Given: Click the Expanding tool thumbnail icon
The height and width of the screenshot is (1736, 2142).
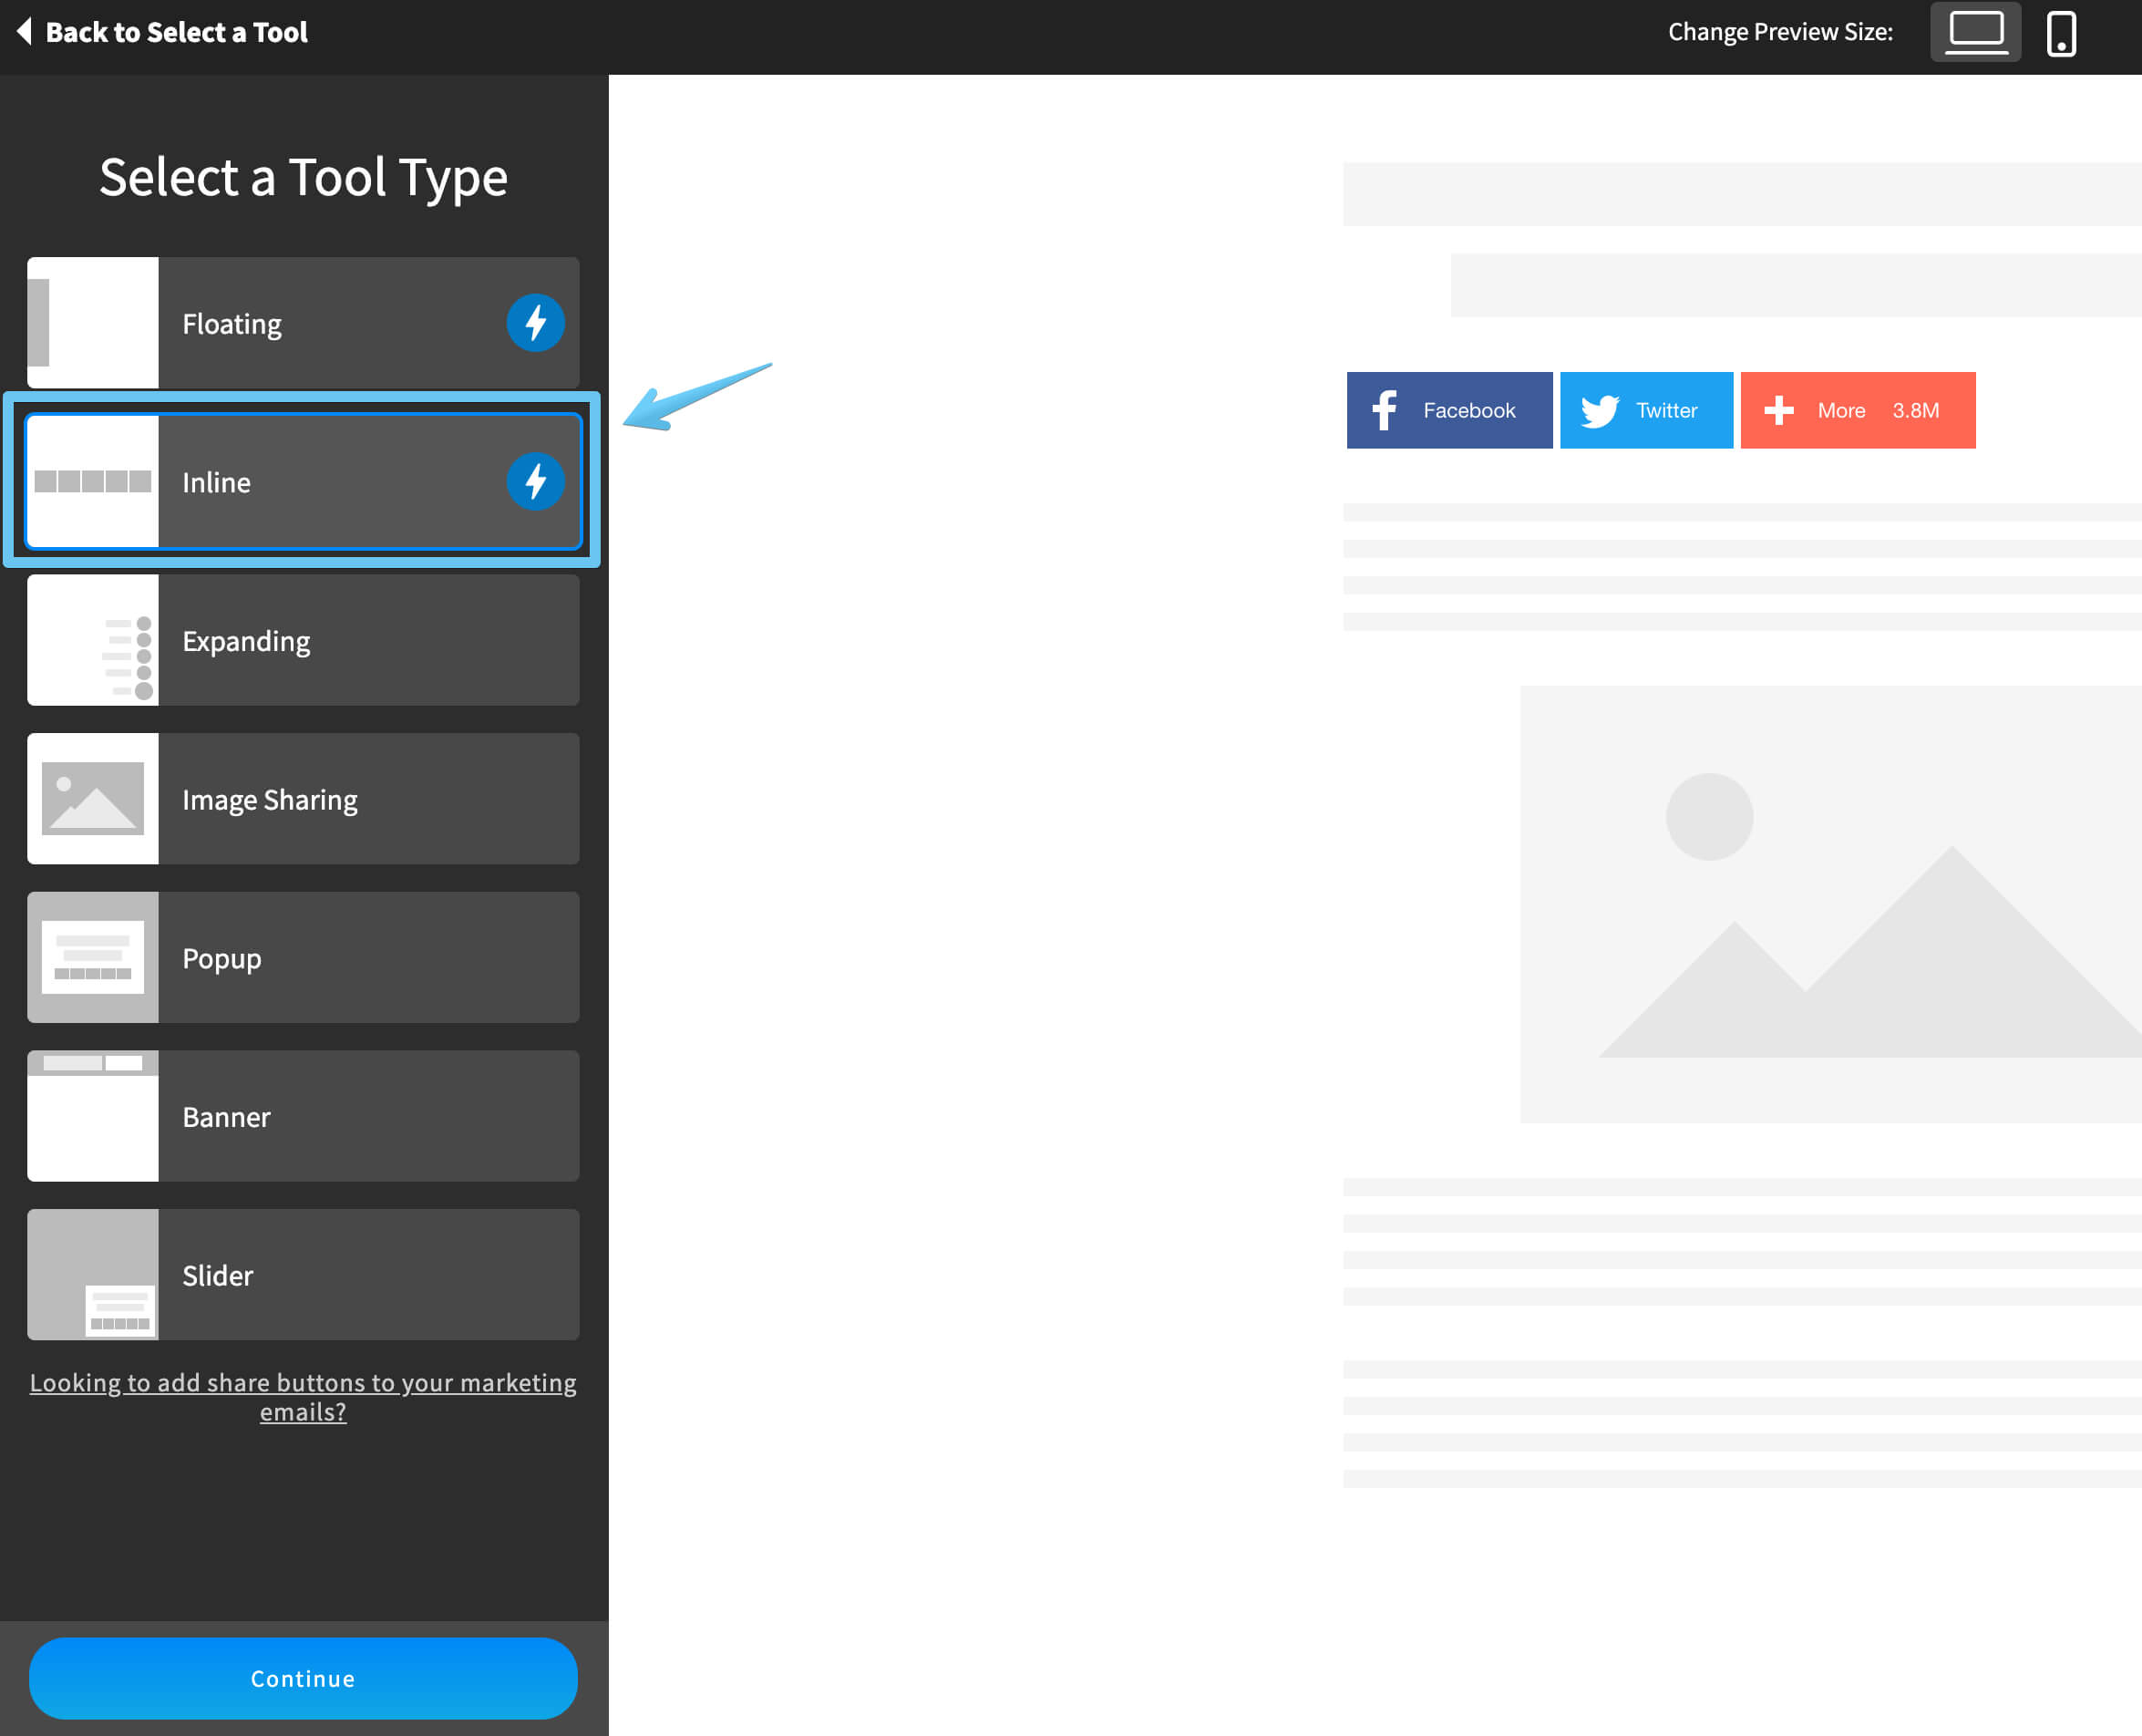Looking at the screenshot, I should (93, 640).
